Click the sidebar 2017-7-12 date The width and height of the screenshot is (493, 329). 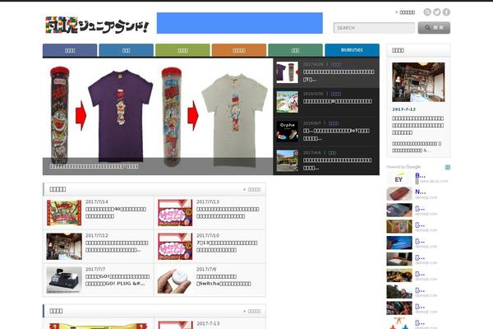click(x=403, y=109)
